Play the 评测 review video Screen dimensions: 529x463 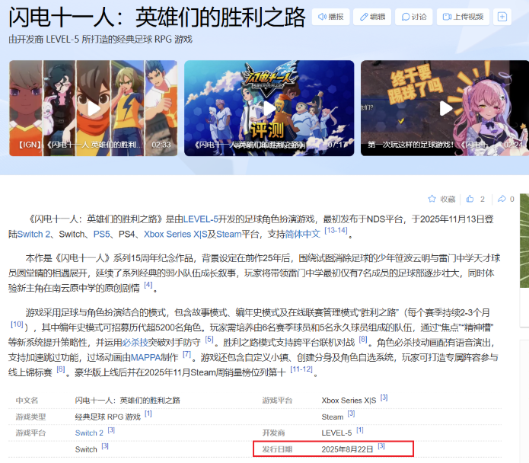[269, 108]
